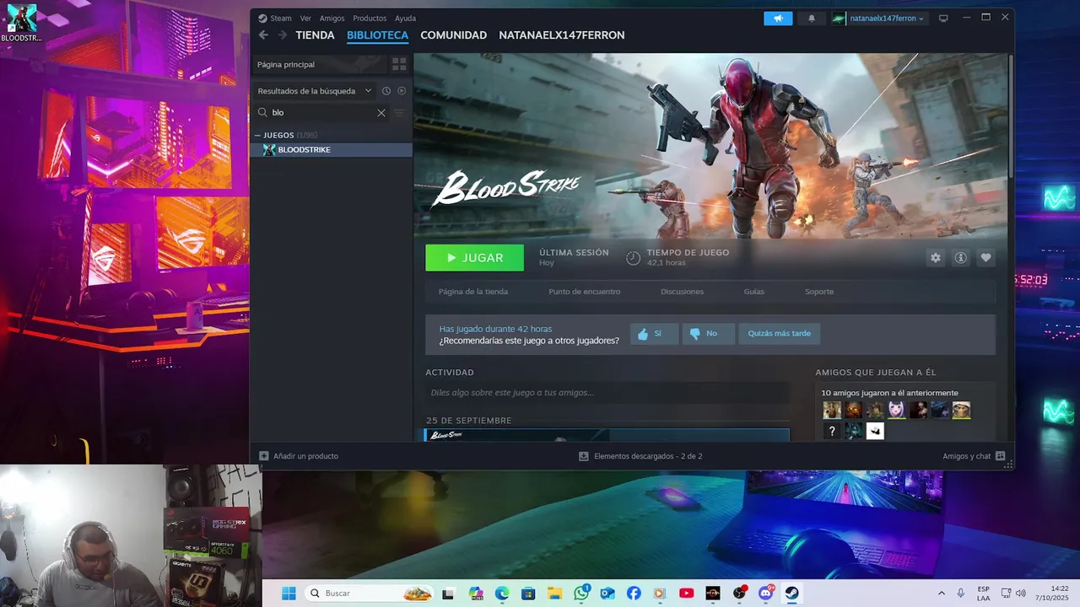Open Soporte link

point(819,292)
